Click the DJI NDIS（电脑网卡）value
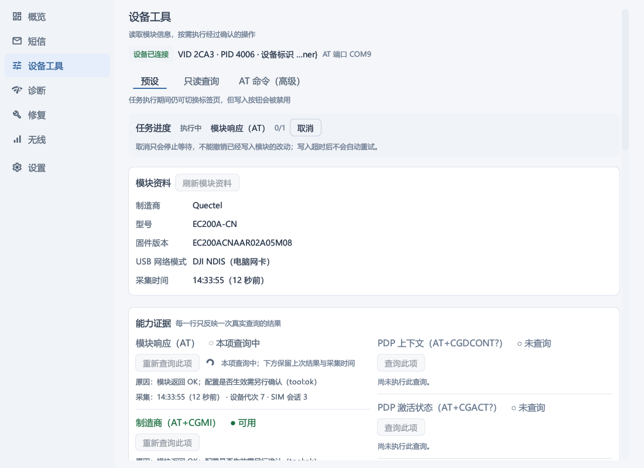The height and width of the screenshot is (468, 644). (231, 261)
